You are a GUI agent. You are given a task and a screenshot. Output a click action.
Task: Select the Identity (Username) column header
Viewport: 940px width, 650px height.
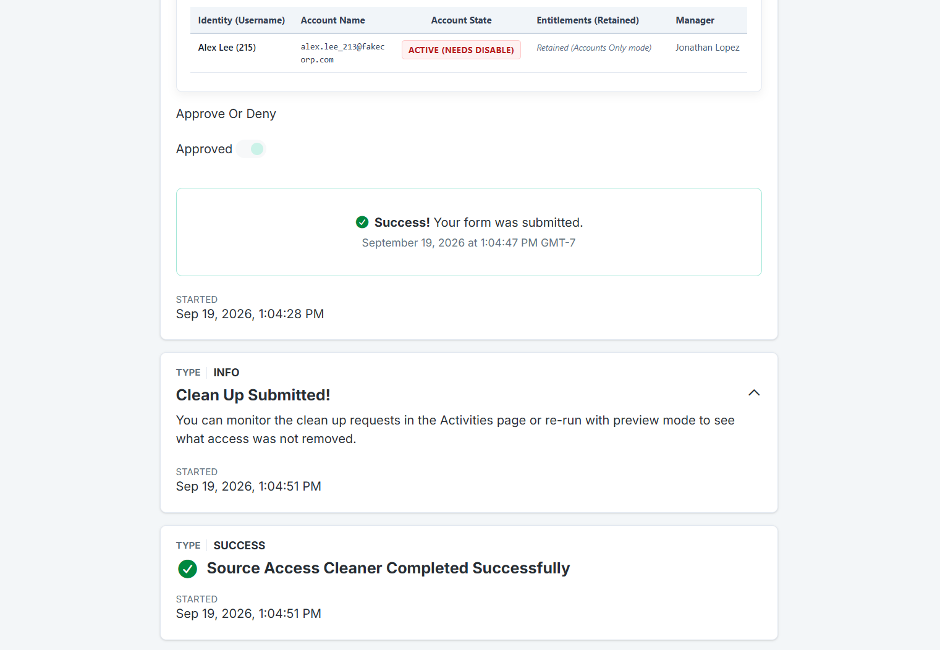pyautogui.click(x=242, y=20)
